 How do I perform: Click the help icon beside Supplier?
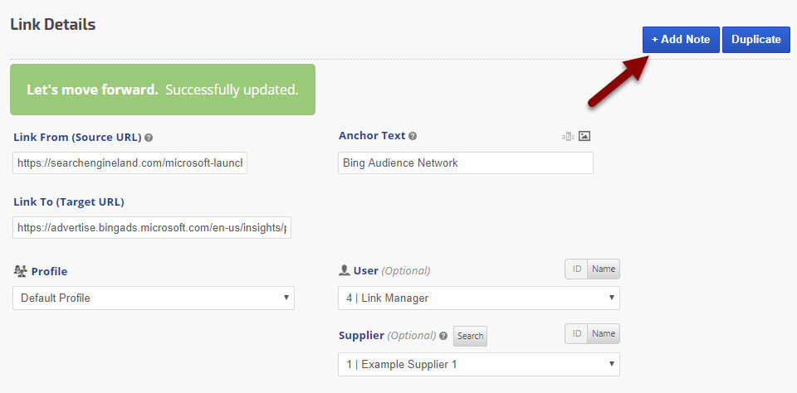coord(443,336)
